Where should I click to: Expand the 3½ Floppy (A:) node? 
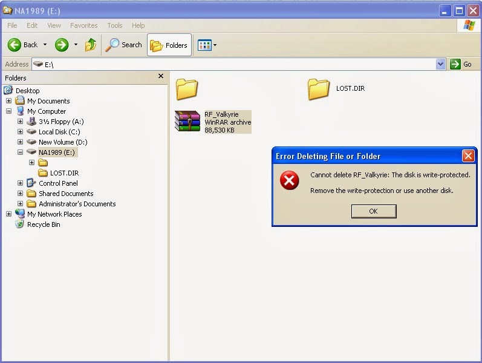(20, 121)
